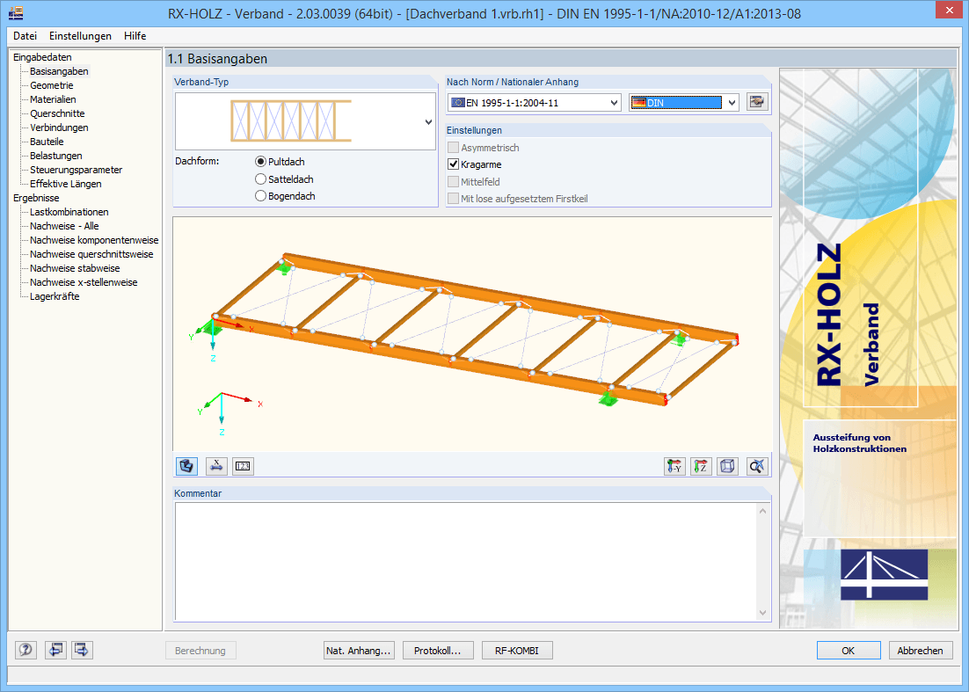Viewport: 969px width, 692px height.
Task: Select Nachweise - Alle in the navigator
Action: tap(64, 226)
